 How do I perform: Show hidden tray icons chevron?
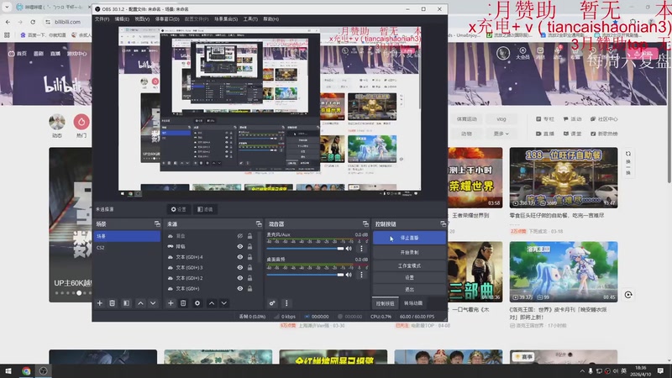pyautogui.click(x=582, y=371)
